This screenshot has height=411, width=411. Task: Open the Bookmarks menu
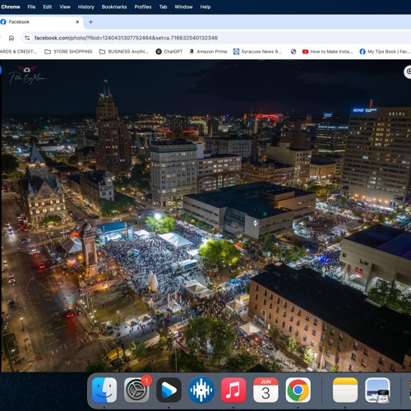114,7
